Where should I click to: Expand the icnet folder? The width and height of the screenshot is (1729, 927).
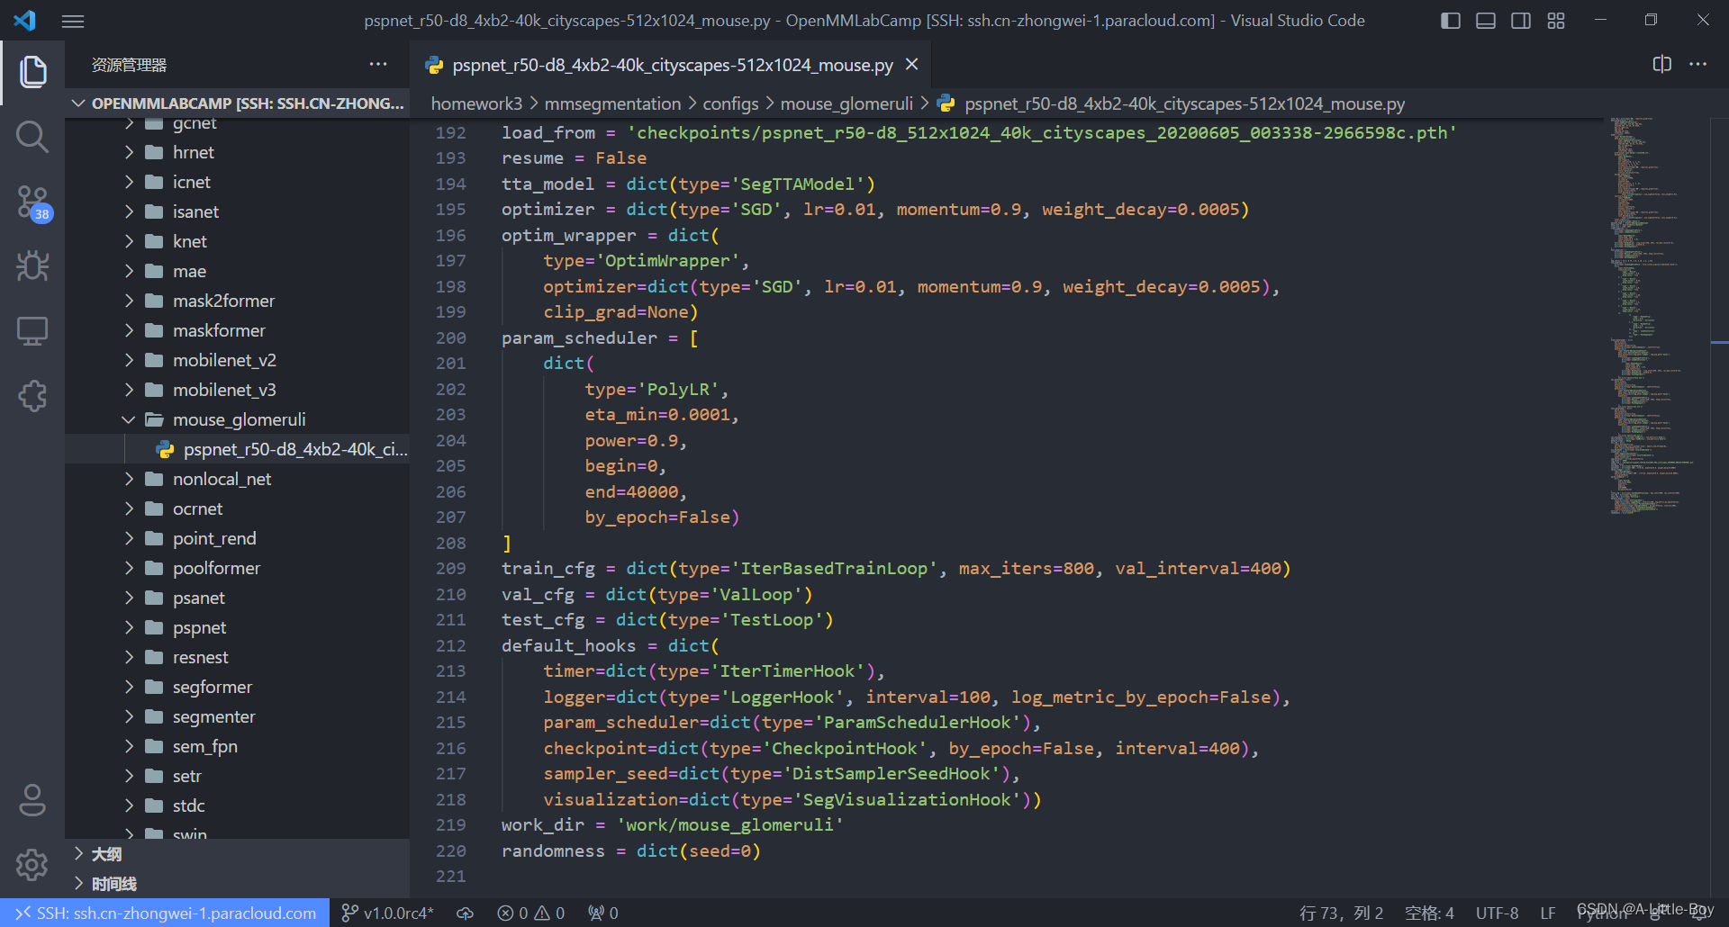(x=238, y=182)
